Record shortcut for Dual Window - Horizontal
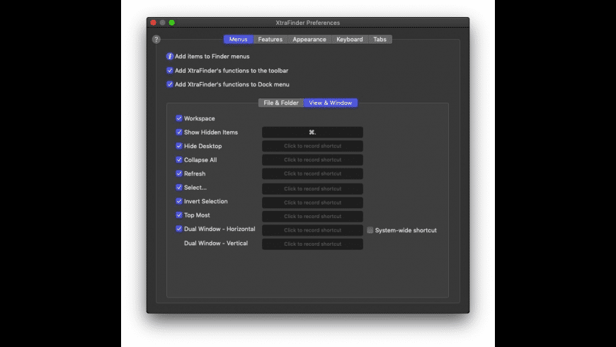This screenshot has width=616, height=347. pos(312,230)
